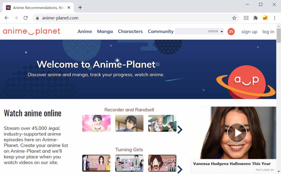Image resolution: width=281 pixels, height=174 pixels.
Task: Click the sign up link
Action: pyautogui.click(x=249, y=32)
